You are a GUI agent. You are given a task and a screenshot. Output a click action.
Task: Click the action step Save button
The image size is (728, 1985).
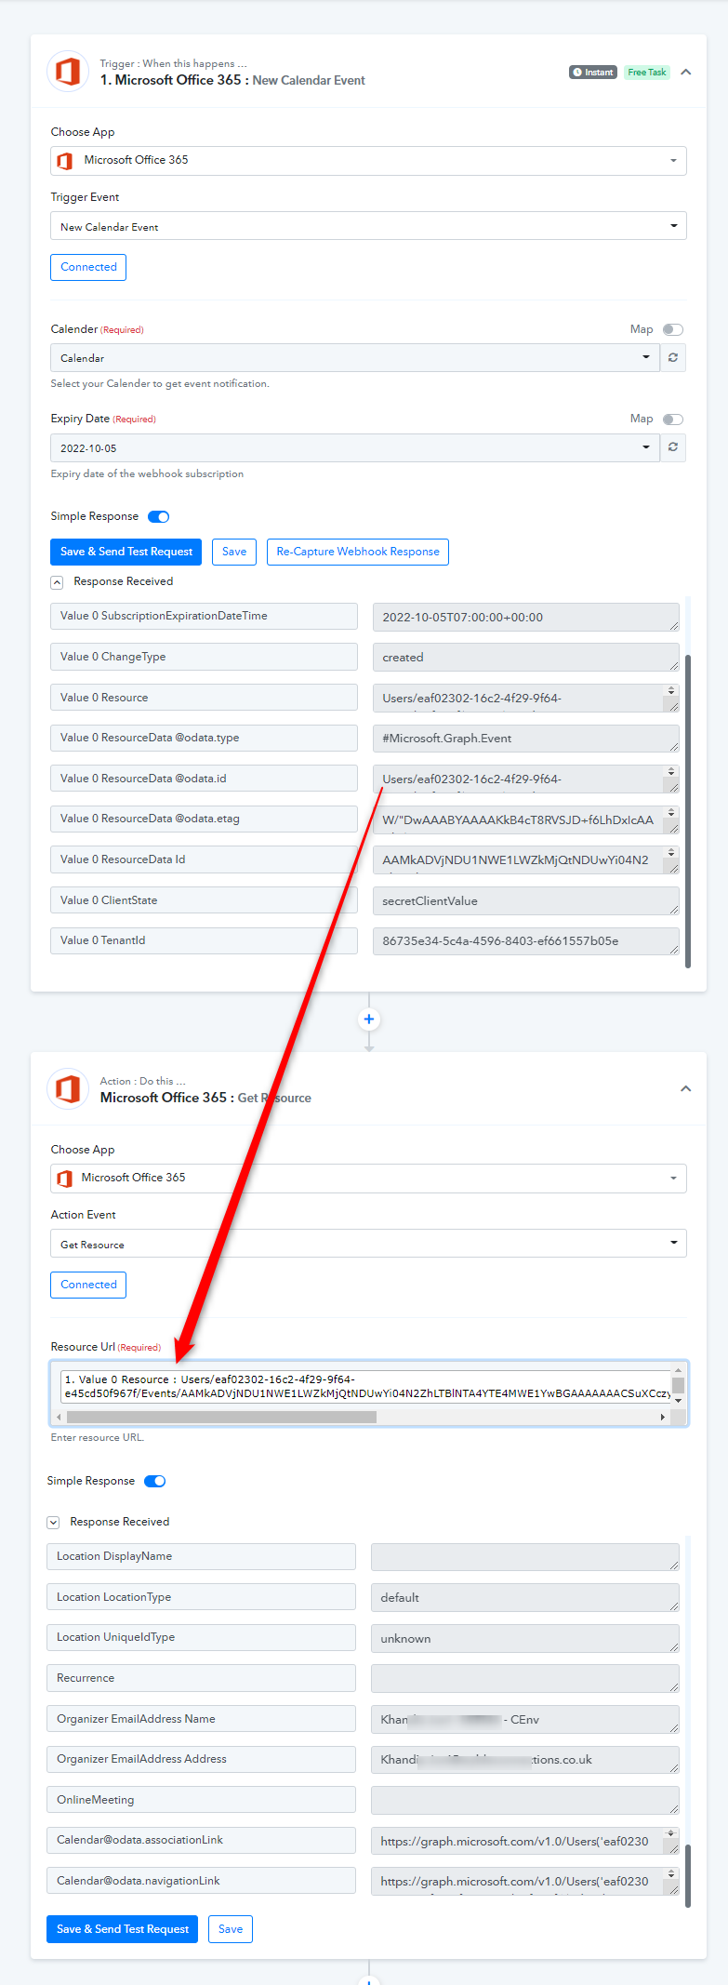point(231,1929)
